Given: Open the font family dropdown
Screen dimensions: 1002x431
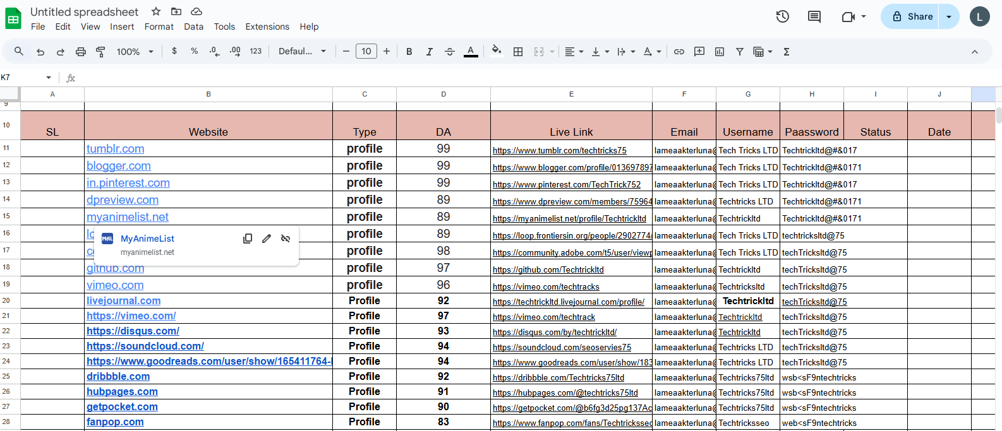Looking at the screenshot, I should pos(302,52).
